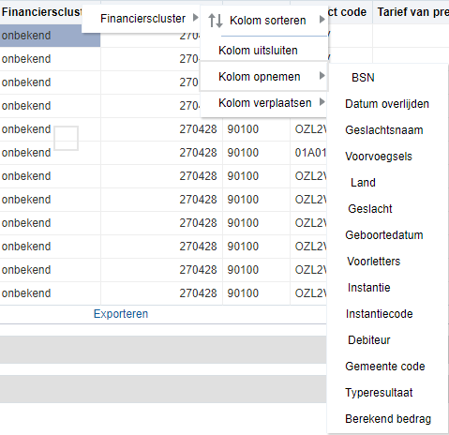Click the arrow next to Kolom opnemen
Screen dimensions: 449x435
322,76
